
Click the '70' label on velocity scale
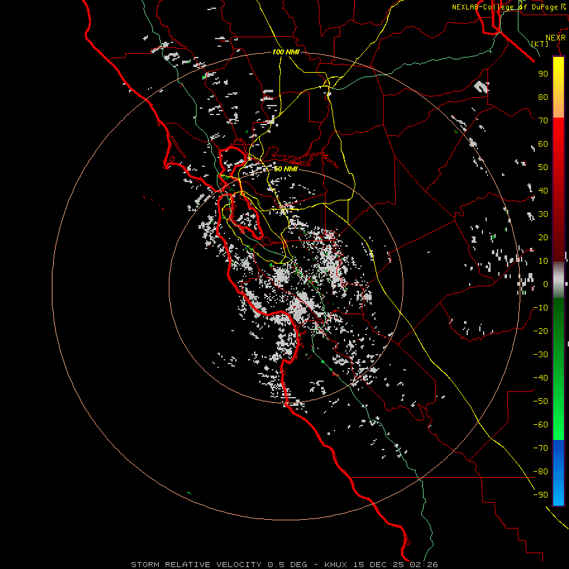pyautogui.click(x=543, y=121)
